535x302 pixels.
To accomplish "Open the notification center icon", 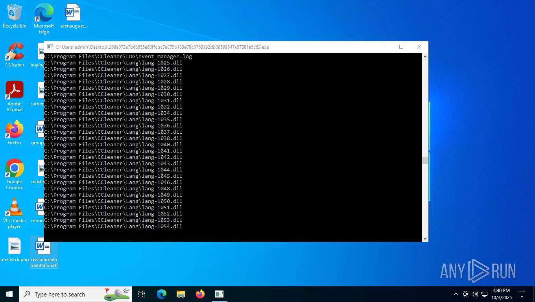I will 522,294.
